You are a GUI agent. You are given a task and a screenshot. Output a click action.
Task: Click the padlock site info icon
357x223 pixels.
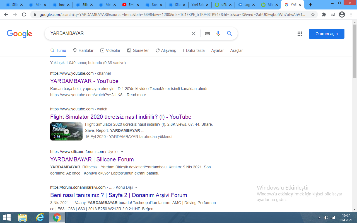point(35,15)
